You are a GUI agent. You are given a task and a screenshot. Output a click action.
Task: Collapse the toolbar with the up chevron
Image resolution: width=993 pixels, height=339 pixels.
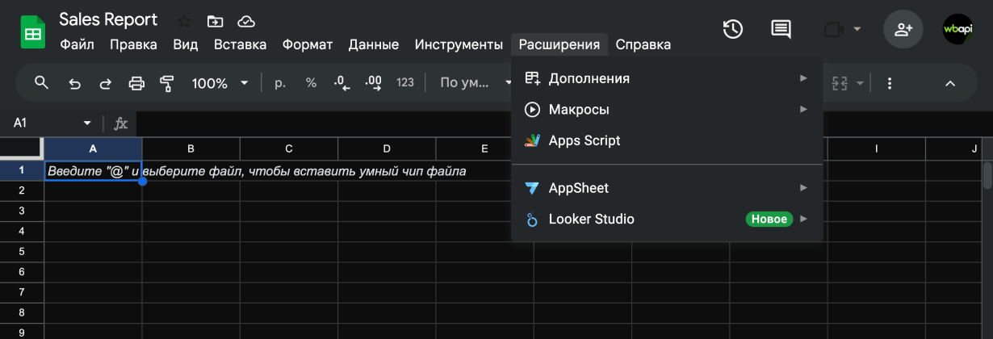950,83
